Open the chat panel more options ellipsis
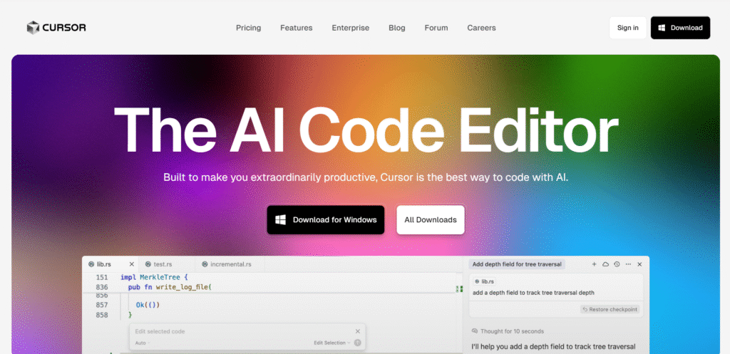730x354 pixels. coord(628,264)
